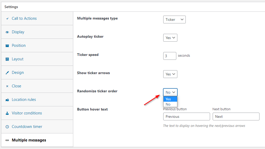Viewport: 265px width, 149px height.
Task: Click the grid icon beside Layout
Action: tap(7, 59)
